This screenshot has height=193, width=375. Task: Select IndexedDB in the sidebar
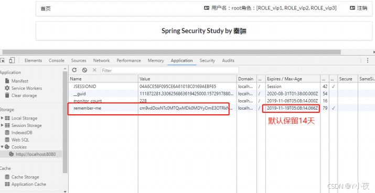[22, 133]
